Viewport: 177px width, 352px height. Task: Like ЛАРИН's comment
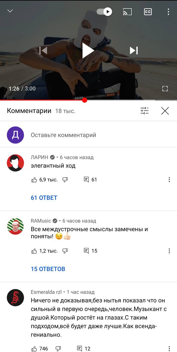pyautogui.click(x=34, y=180)
